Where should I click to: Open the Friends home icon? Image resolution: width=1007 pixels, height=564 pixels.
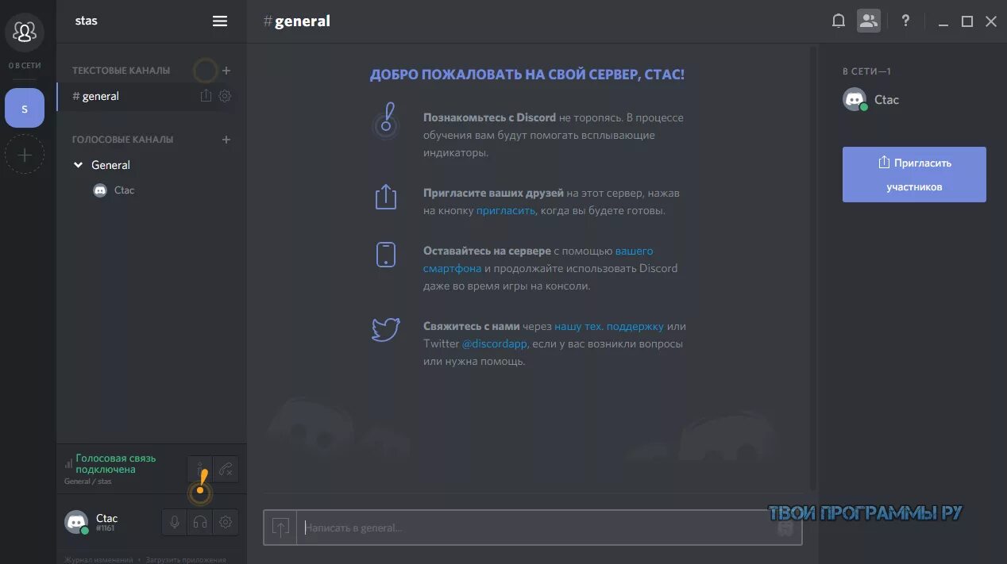click(x=25, y=32)
